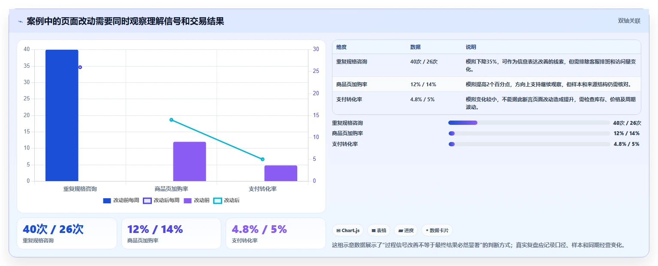Click the 重复规格咨询 x-axis label
The width and height of the screenshot is (658, 266).
tap(80, 189)
